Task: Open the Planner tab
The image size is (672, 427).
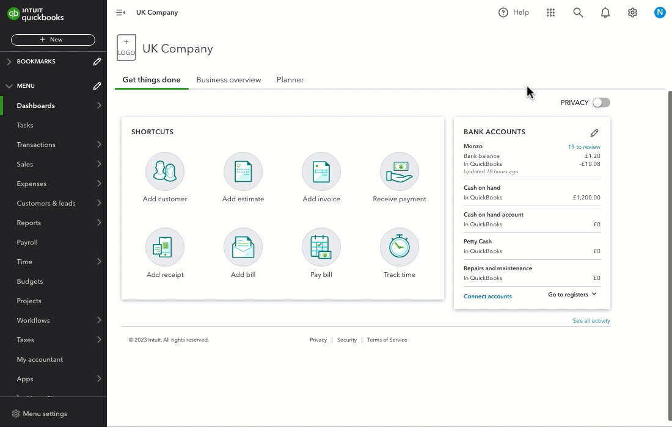Action: pyautogui.click(x=290, y=79)
